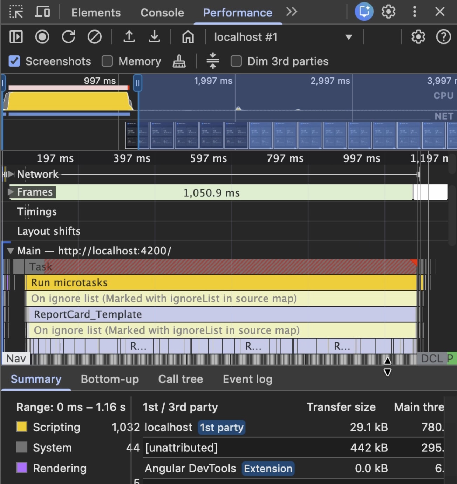
Task: Select the Run microtasks flame bar
Action: pyautogui.click(x=221, y=282)
